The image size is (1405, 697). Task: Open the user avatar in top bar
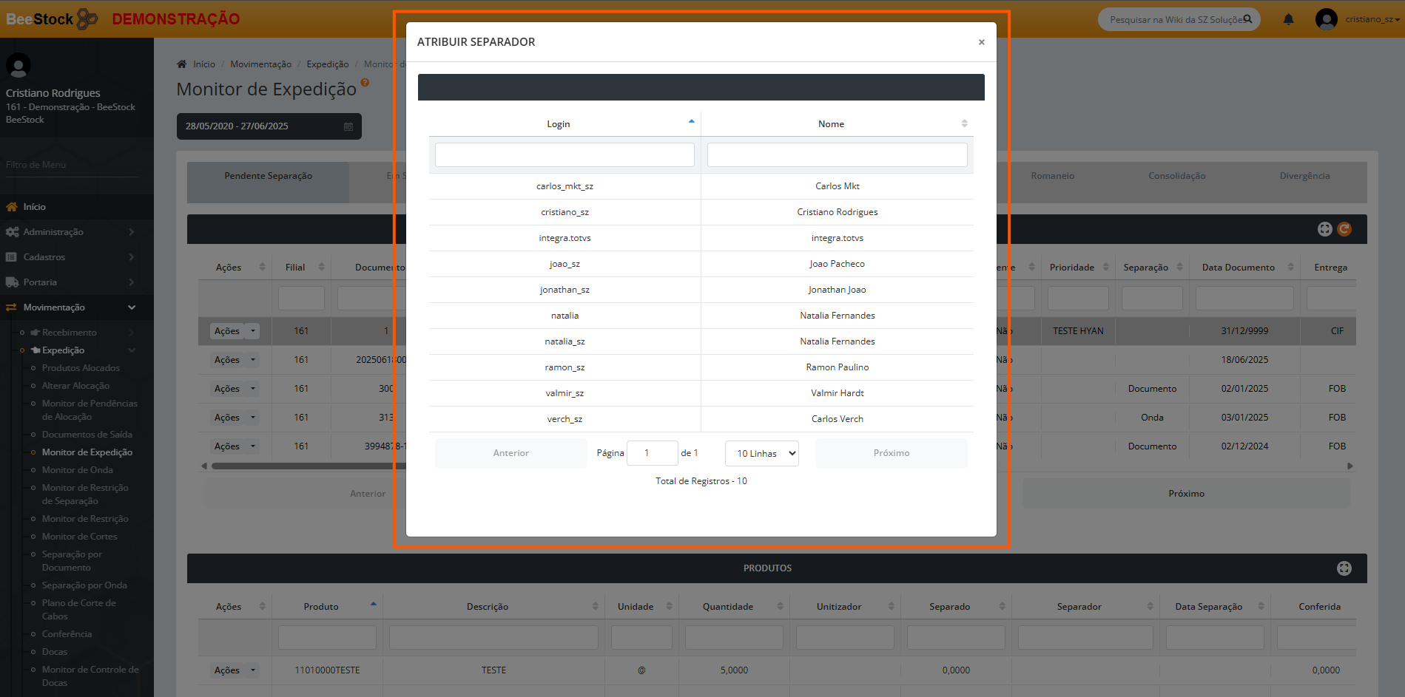tap(1326, 19)
